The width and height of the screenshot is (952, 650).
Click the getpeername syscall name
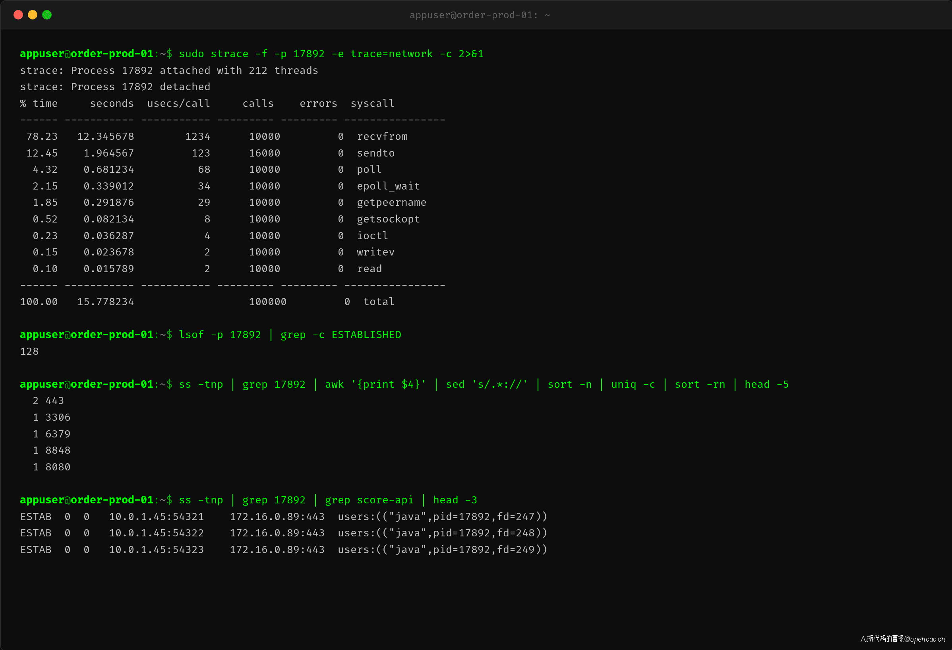392,202
